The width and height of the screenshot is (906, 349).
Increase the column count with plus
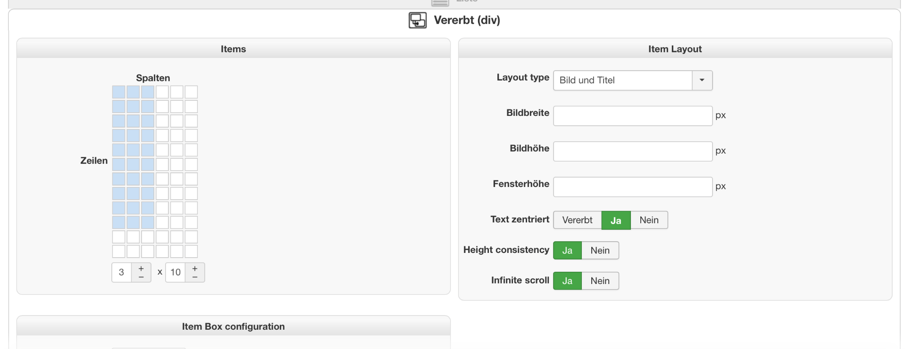141,268
